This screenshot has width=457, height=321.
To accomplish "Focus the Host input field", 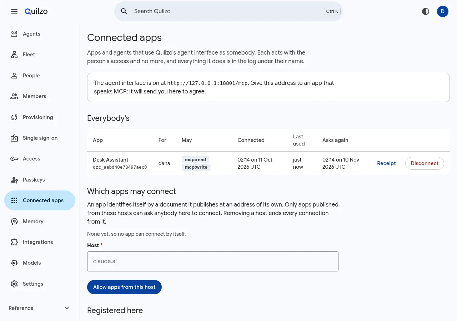I will [x=213, y=261].
